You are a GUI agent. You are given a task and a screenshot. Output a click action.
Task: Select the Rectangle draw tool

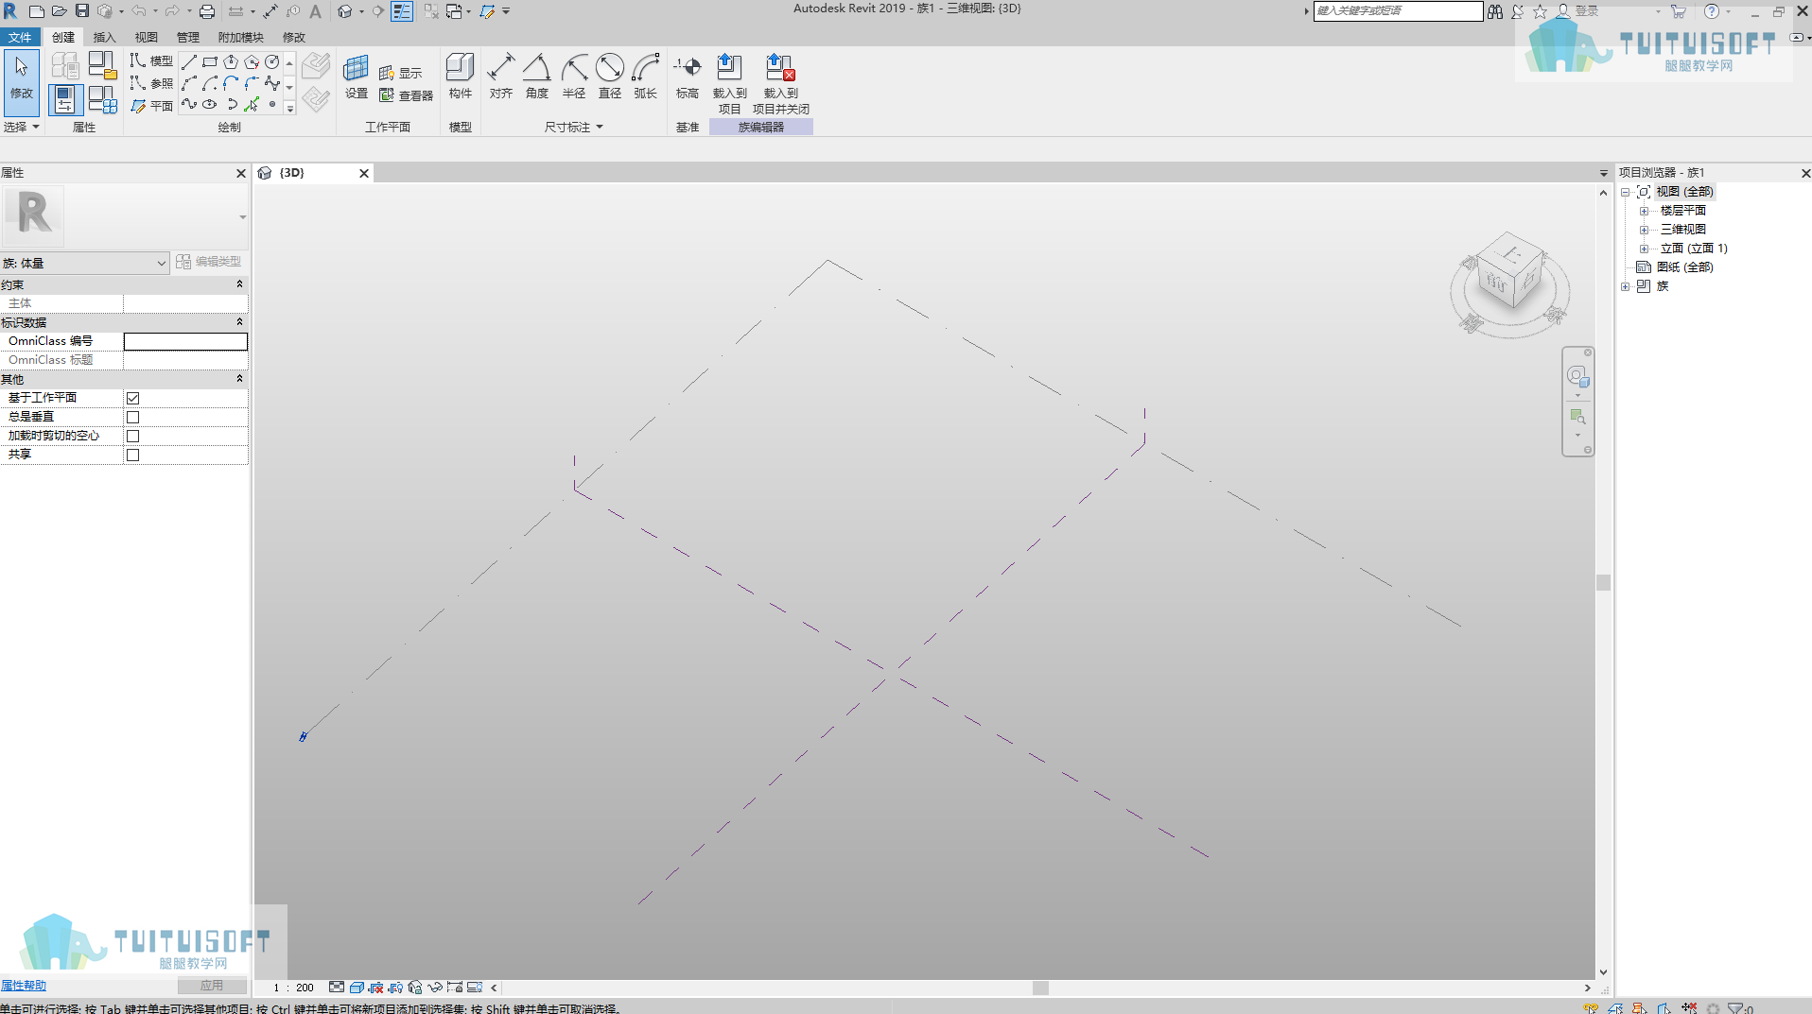(210, 61)
